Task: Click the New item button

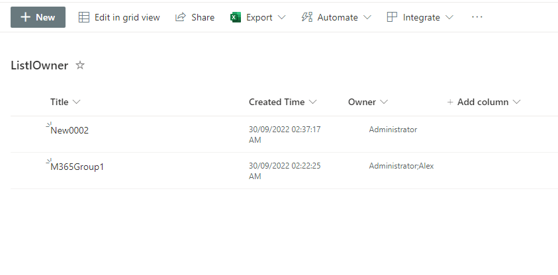Action: point(38,17)
